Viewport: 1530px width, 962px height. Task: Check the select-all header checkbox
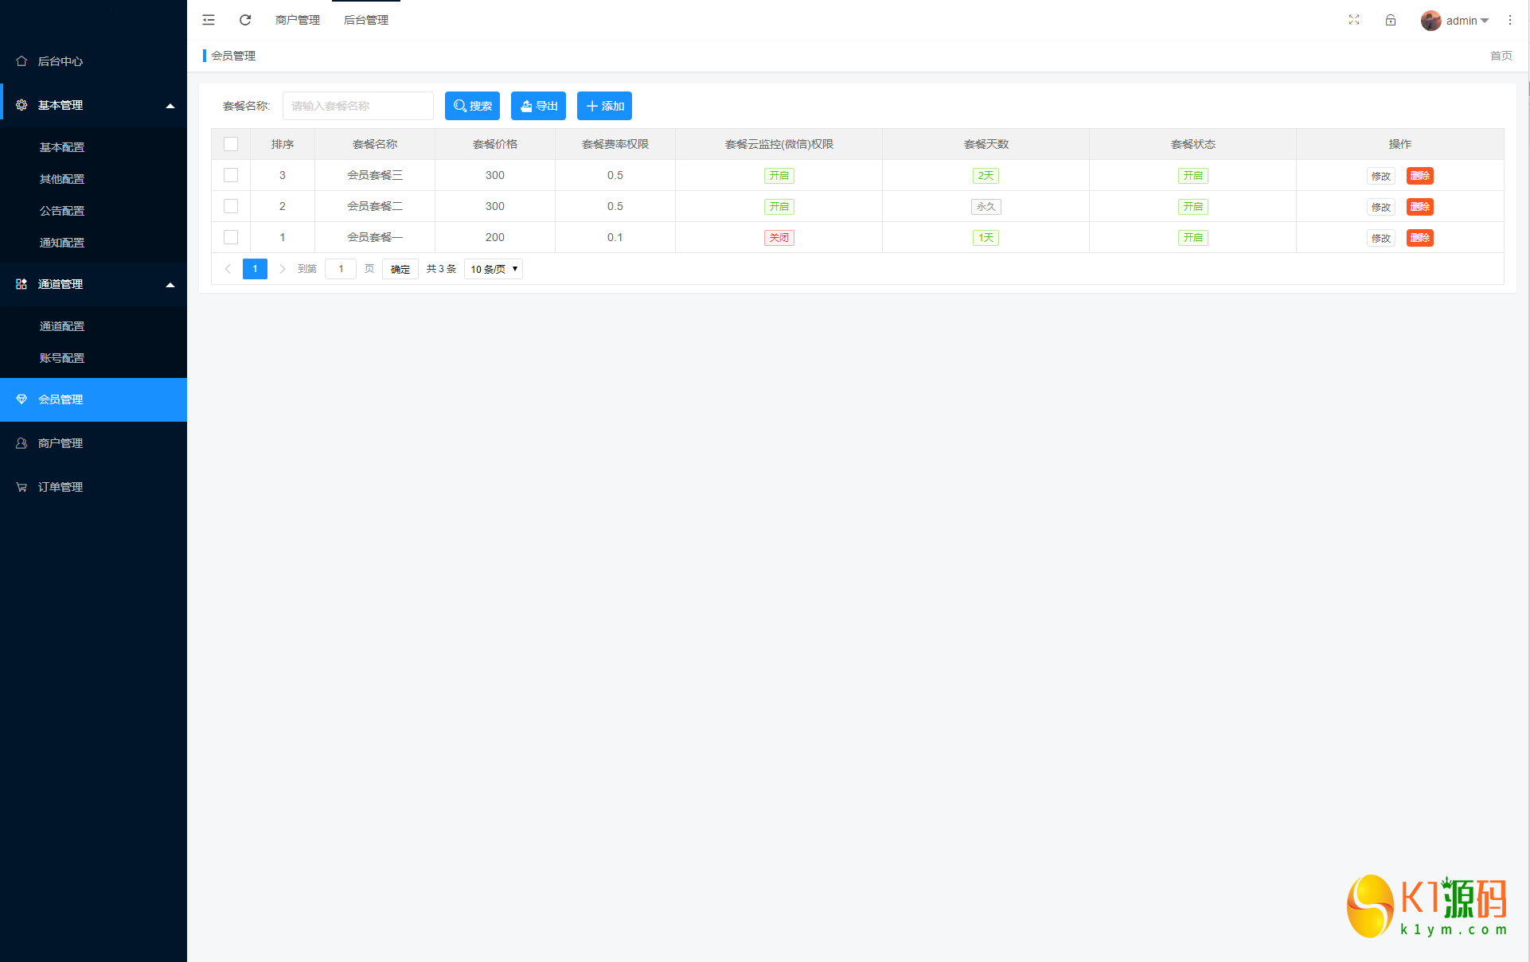click(x=231, y=144)
